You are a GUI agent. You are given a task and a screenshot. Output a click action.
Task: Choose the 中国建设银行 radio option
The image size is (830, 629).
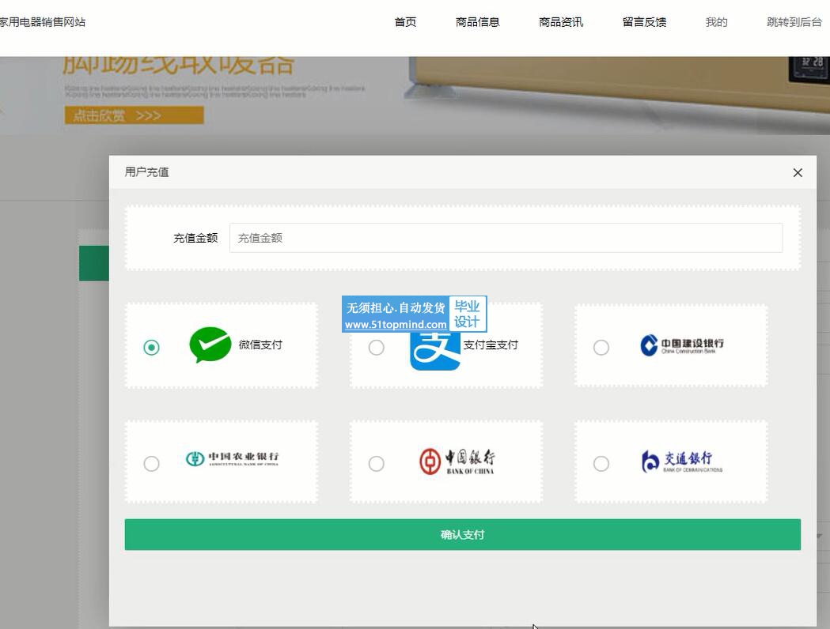point(601,347)
